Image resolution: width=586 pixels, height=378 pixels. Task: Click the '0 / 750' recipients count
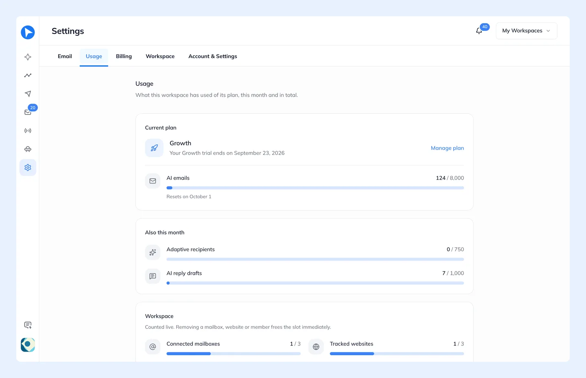(x=455, y=250)
